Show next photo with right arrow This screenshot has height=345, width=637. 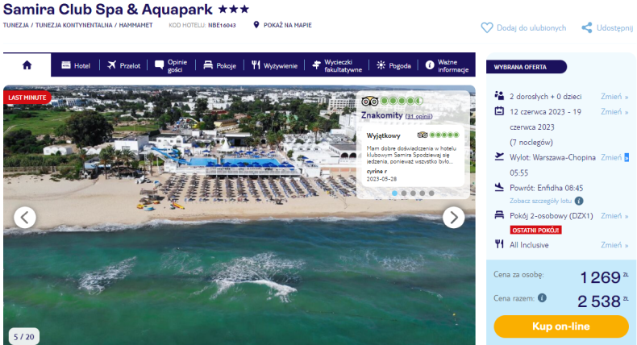[x=453, y=218]
